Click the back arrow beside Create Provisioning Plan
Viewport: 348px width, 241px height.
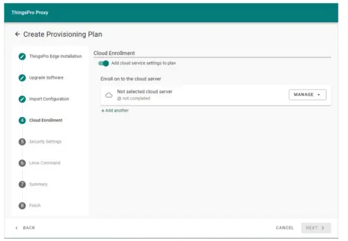pyautogui.click(x=18, y=34)
